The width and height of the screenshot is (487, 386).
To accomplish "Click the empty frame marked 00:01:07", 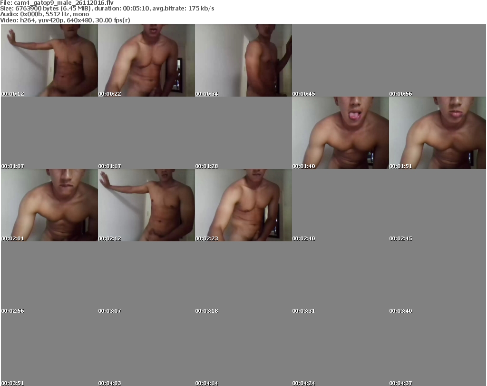I will click(x=49, y=133).
